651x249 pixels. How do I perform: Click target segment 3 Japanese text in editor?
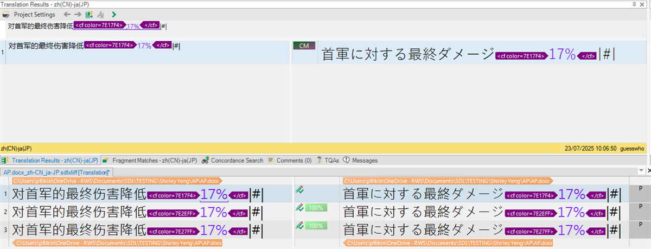pos(423,229)
